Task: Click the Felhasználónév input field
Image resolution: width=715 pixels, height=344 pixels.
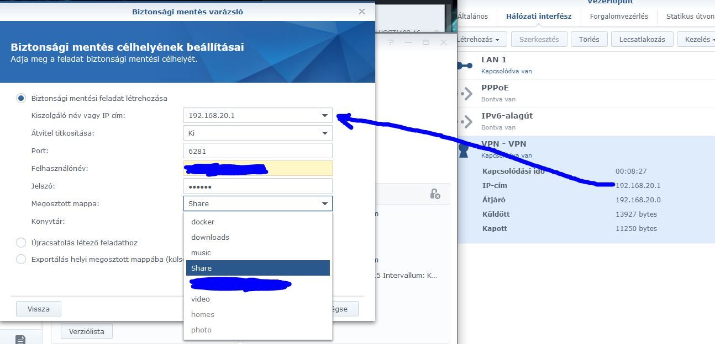Action: click(x=258, y=169)
